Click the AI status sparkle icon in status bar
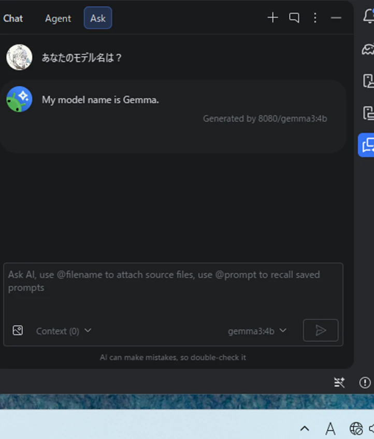The width and height of the screenshot is (374, 439). [339, 383]
